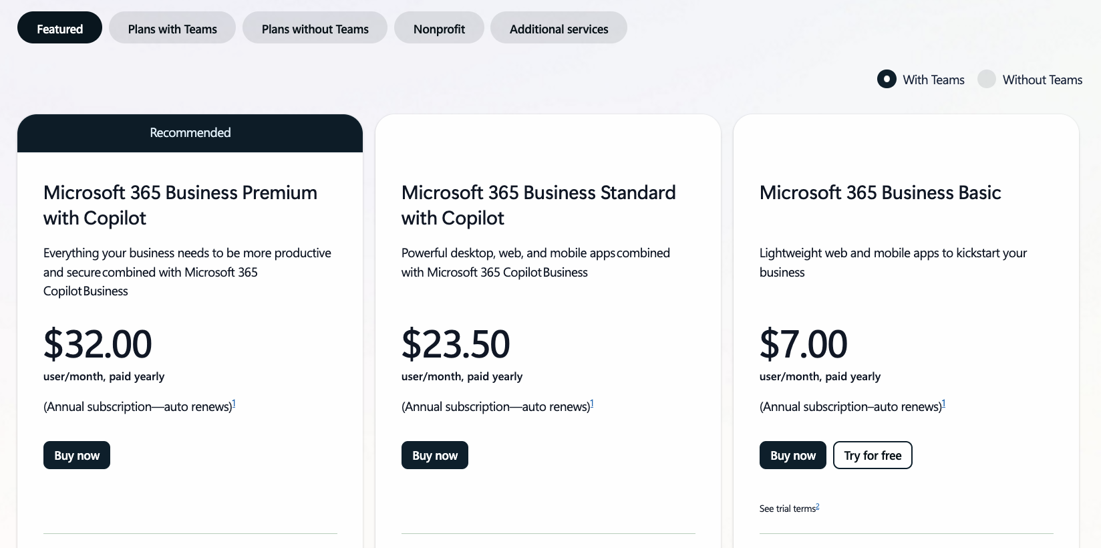Buy now for Microsoft 365 Business Basic
This screenshot has height=548, width=1101.
click(793, 455)
